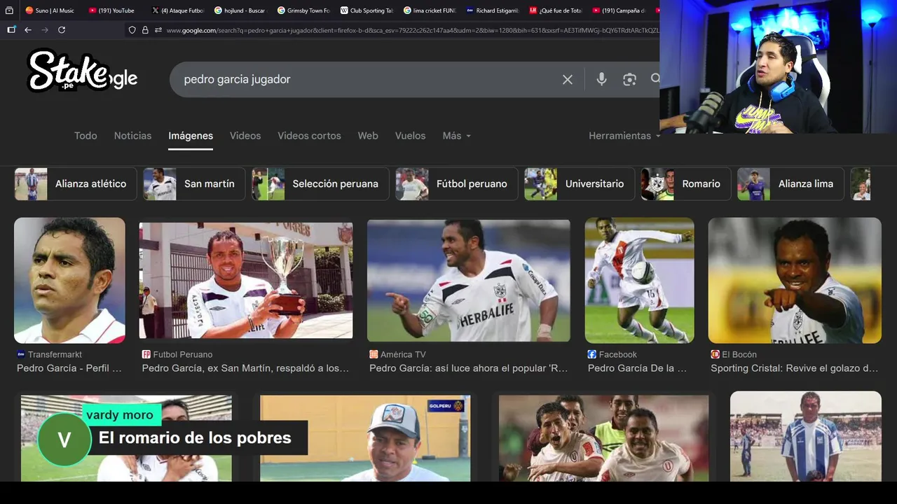Click the Futbol Peruano source favicon
Image resolution: width=897 pixels, height=504 pixels.
pyautogui.click(x=146, y=355)
